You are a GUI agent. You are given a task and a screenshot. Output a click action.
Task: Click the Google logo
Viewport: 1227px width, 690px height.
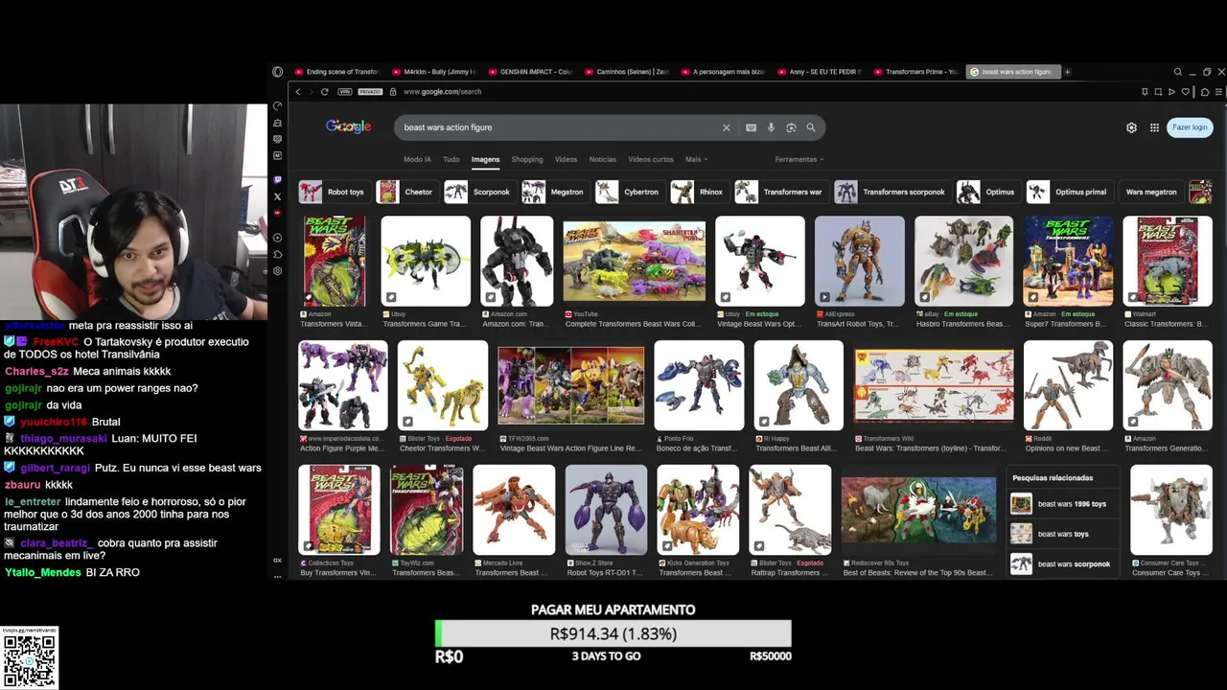348,126
